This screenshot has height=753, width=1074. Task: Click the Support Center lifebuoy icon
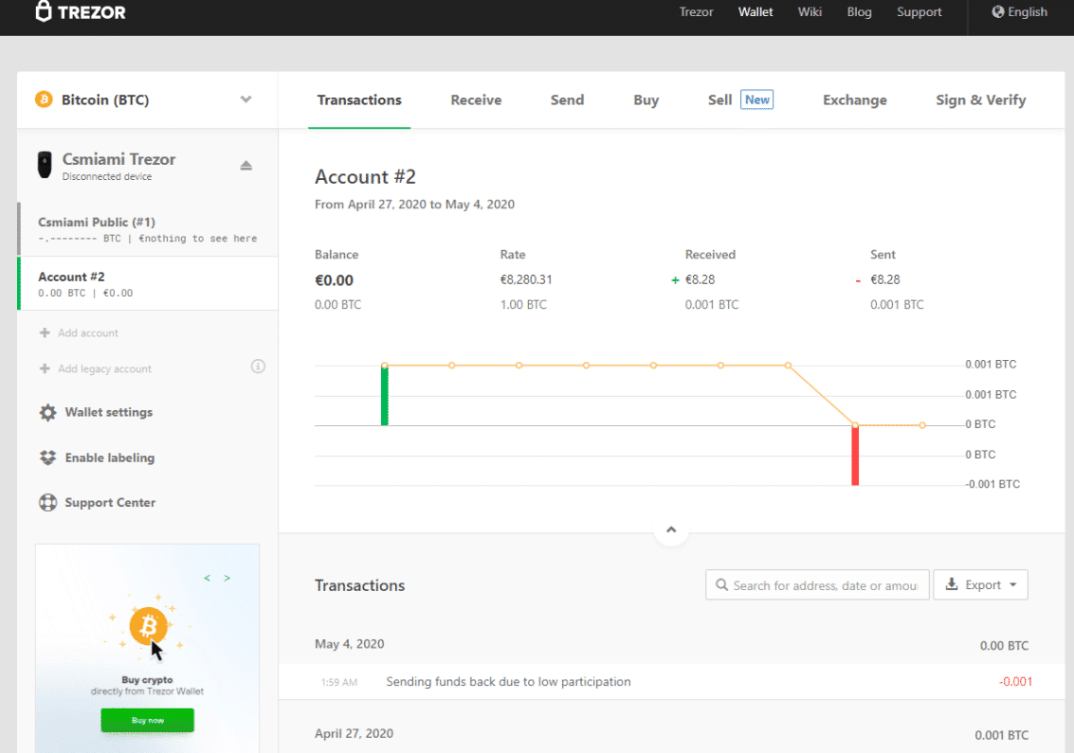pyautogui.click(x=47, y=503)
